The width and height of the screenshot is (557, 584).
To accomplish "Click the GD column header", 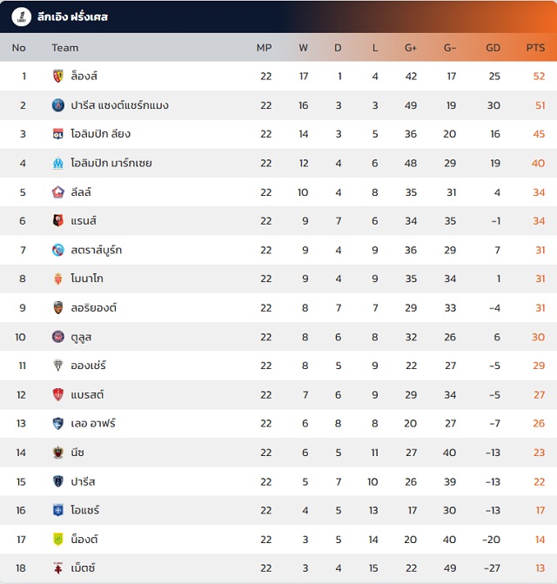I will click(493, 48).
